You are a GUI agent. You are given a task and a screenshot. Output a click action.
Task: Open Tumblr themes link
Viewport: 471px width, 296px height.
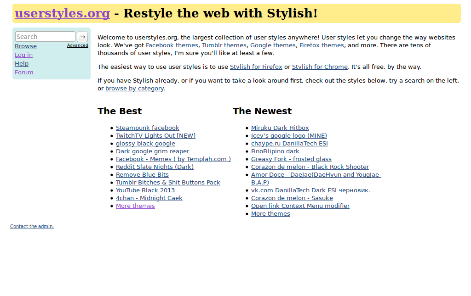point(224,45)
